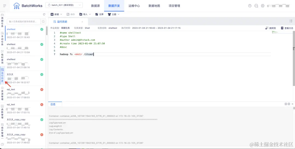Click the log panel collapse-down icon
Viewport: 295px width, 149px height.
[289, 104]
